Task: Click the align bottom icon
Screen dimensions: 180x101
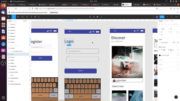Action: [x=175, y=24]
